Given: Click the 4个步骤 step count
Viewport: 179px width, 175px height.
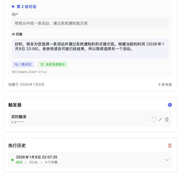Looking at the screenshot, I should pos(51,162).
